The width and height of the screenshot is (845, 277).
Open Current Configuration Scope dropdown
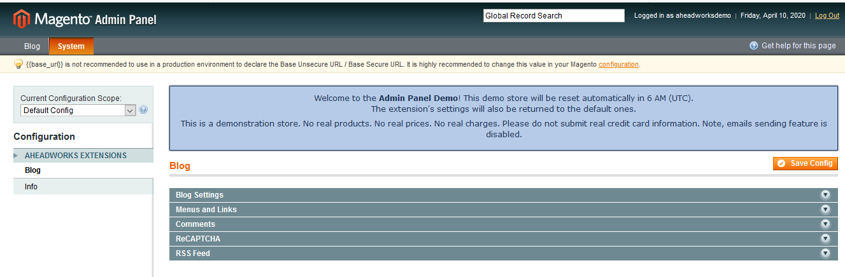click(78, 111)
